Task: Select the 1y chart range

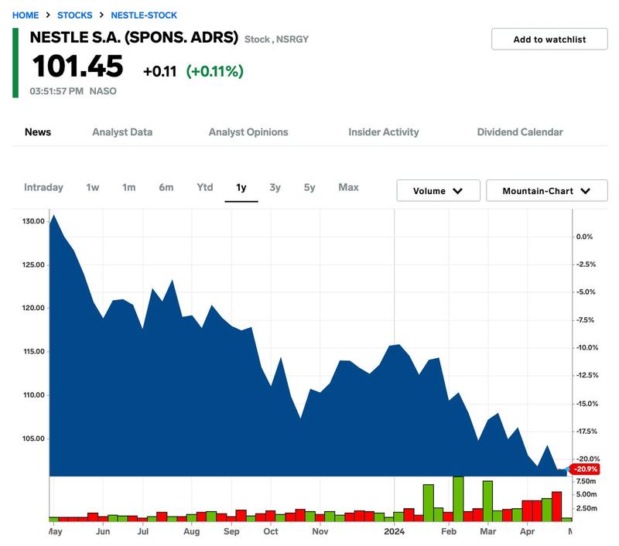Action: tap(241, 188)
